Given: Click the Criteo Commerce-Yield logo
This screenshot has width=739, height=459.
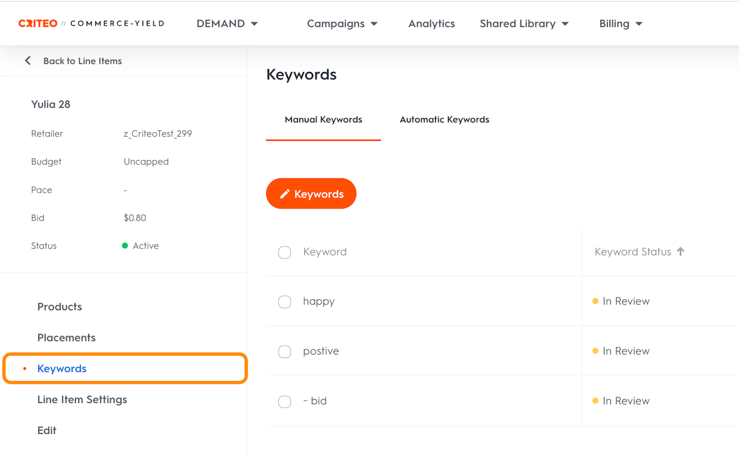Looking at the screenshot, I should [x=91, y=24].
